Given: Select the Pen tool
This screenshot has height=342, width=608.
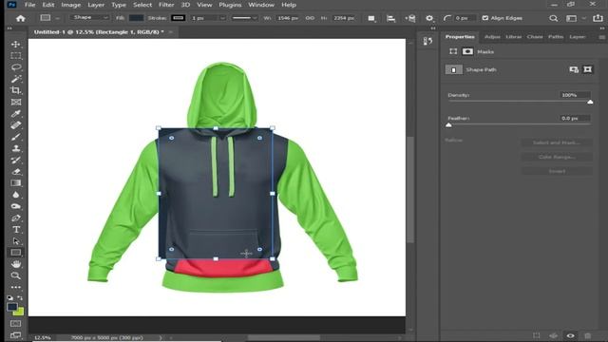Looking at the screenshot, I should click(x=16, y=218).
